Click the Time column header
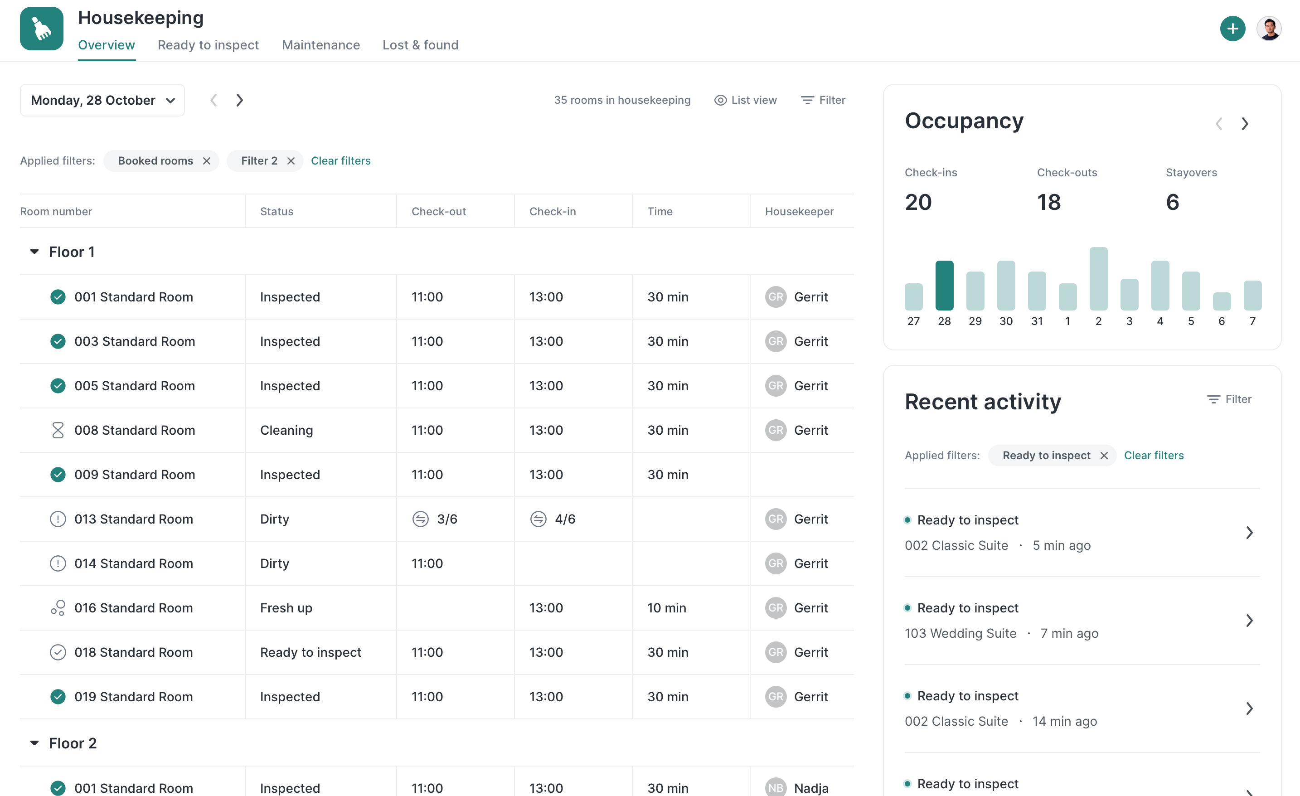The height and width of the screenshot is (796, 1300). pyautogui.click(x=660, y=212)
